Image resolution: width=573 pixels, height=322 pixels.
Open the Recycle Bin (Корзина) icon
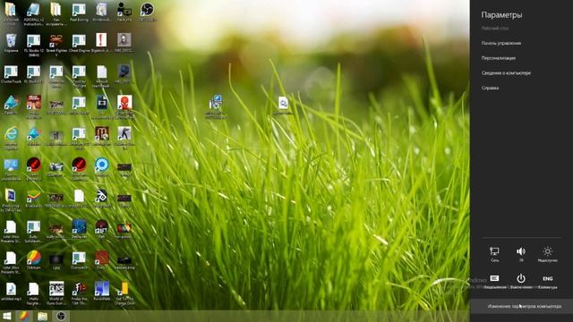tap(11, 43)
